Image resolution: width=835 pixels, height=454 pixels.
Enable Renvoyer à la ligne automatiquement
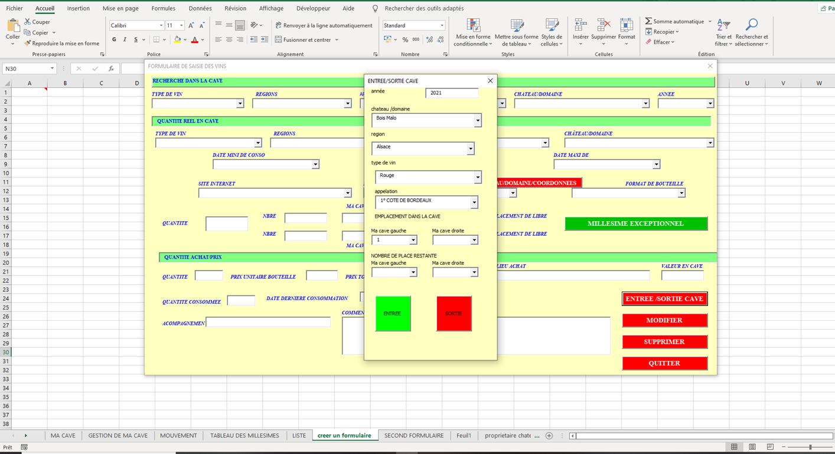tap(324, 25)
